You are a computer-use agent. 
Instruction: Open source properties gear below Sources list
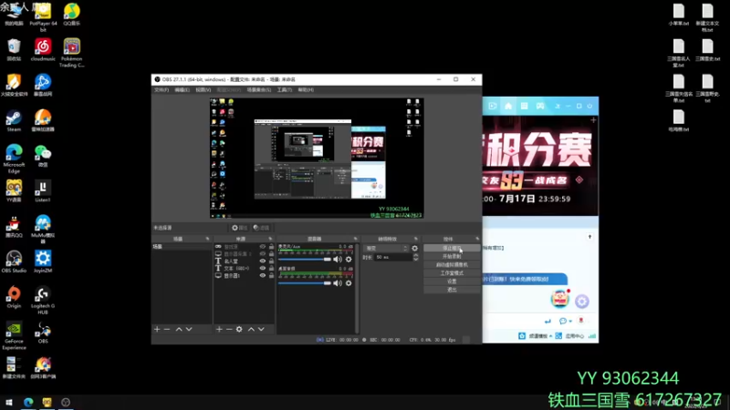[x=239, y=329]
